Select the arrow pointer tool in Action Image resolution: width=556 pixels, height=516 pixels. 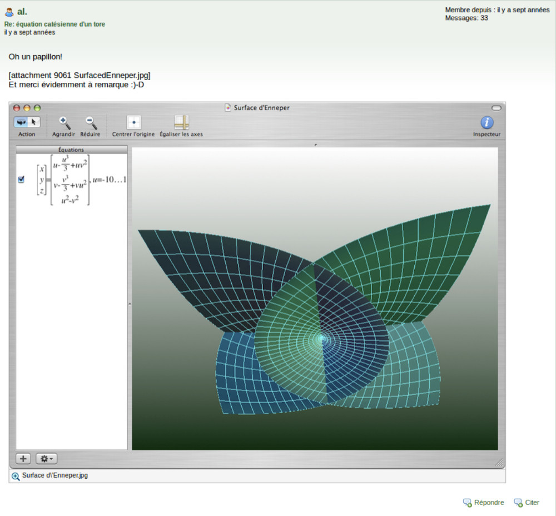coord(33,122)
